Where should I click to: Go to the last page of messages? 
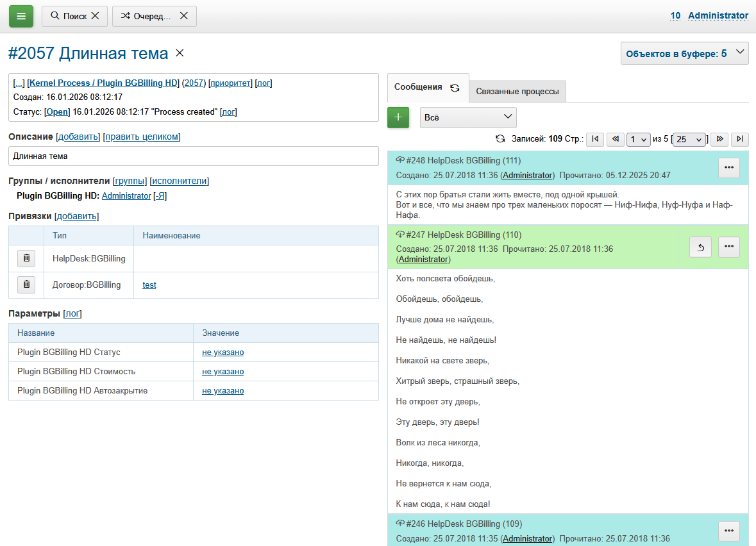point(740,139)
